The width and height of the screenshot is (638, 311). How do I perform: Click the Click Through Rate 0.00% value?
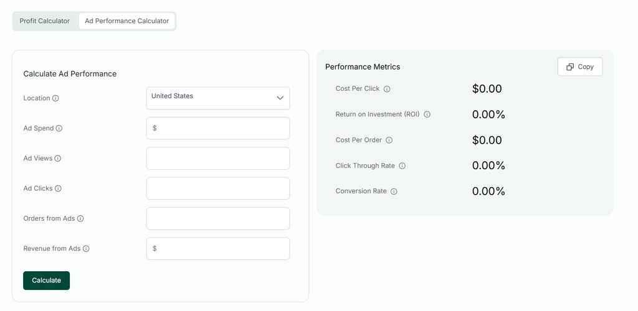tap(488, 165)
